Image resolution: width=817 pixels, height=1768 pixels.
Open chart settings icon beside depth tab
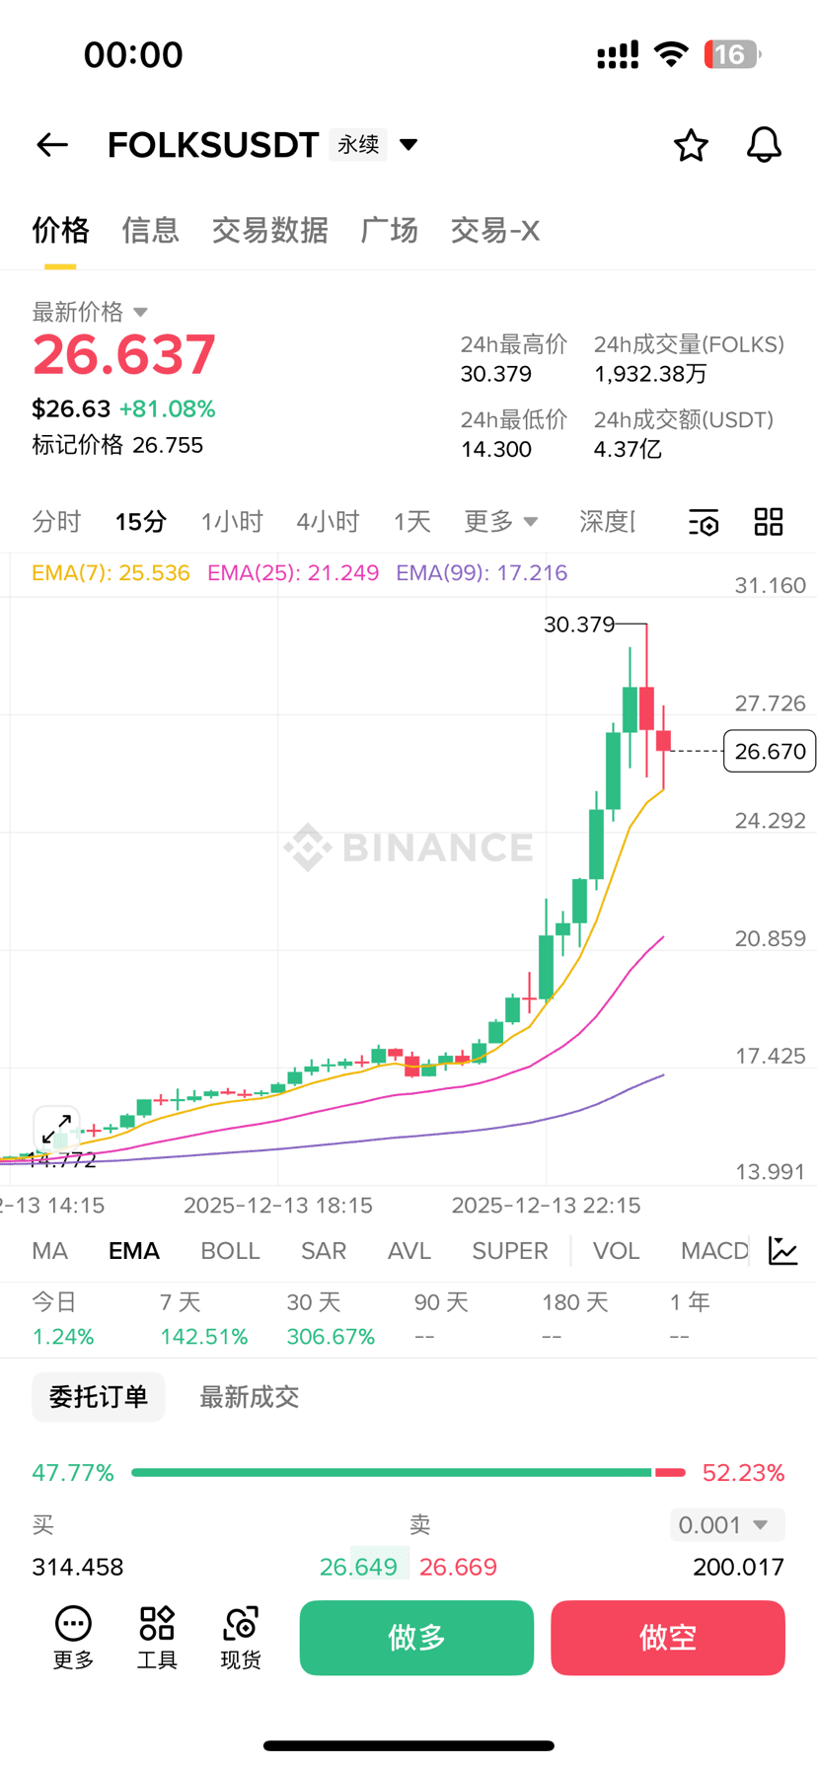[704, 522]
